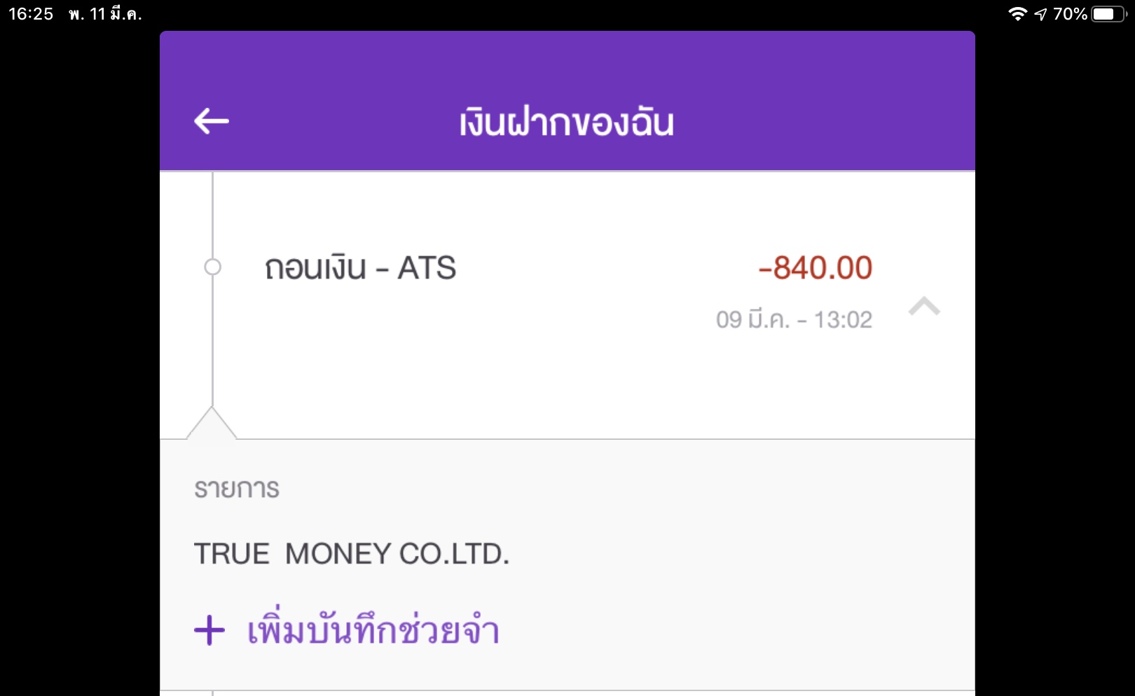The image size is (1135, 696).
Task: Tap the back arrow in the header
Action: tap(212, 121)
